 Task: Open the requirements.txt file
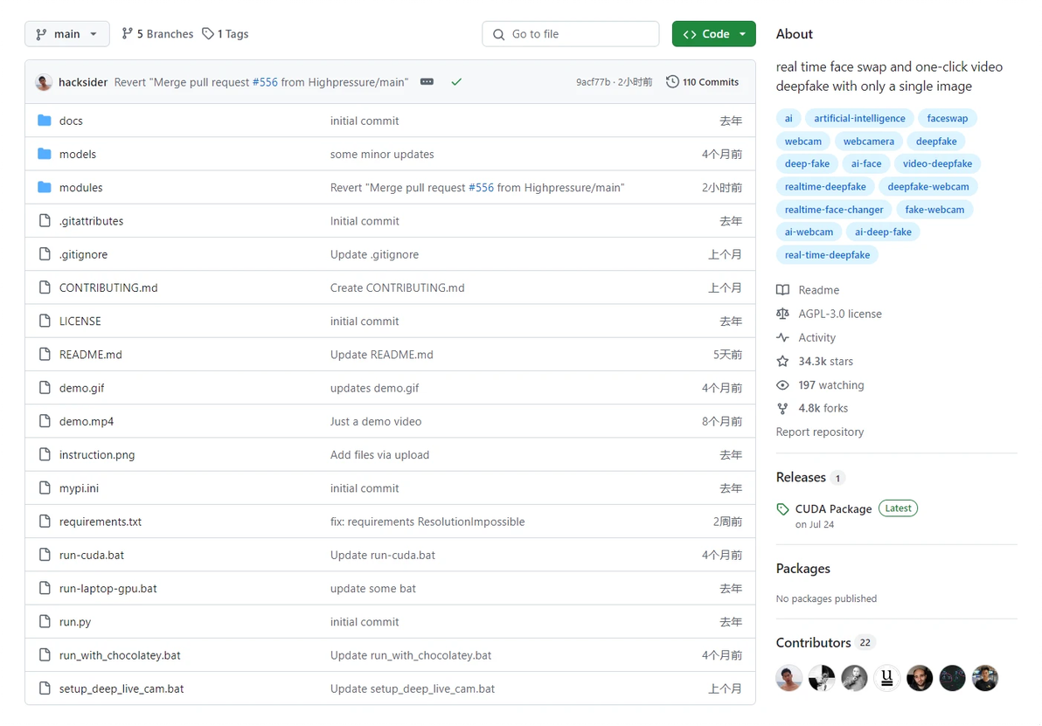101,522
